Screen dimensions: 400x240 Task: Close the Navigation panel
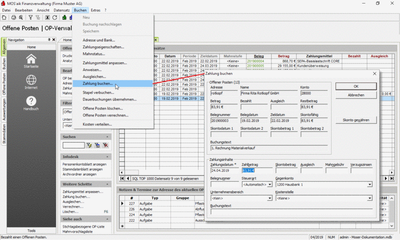tap(53, 40)
